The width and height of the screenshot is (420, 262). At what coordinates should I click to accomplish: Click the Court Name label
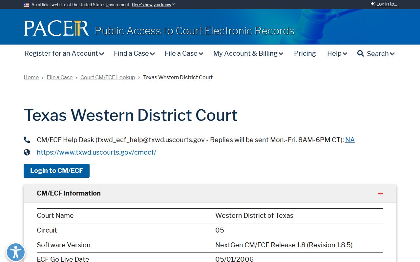click(x=55, y=215)
